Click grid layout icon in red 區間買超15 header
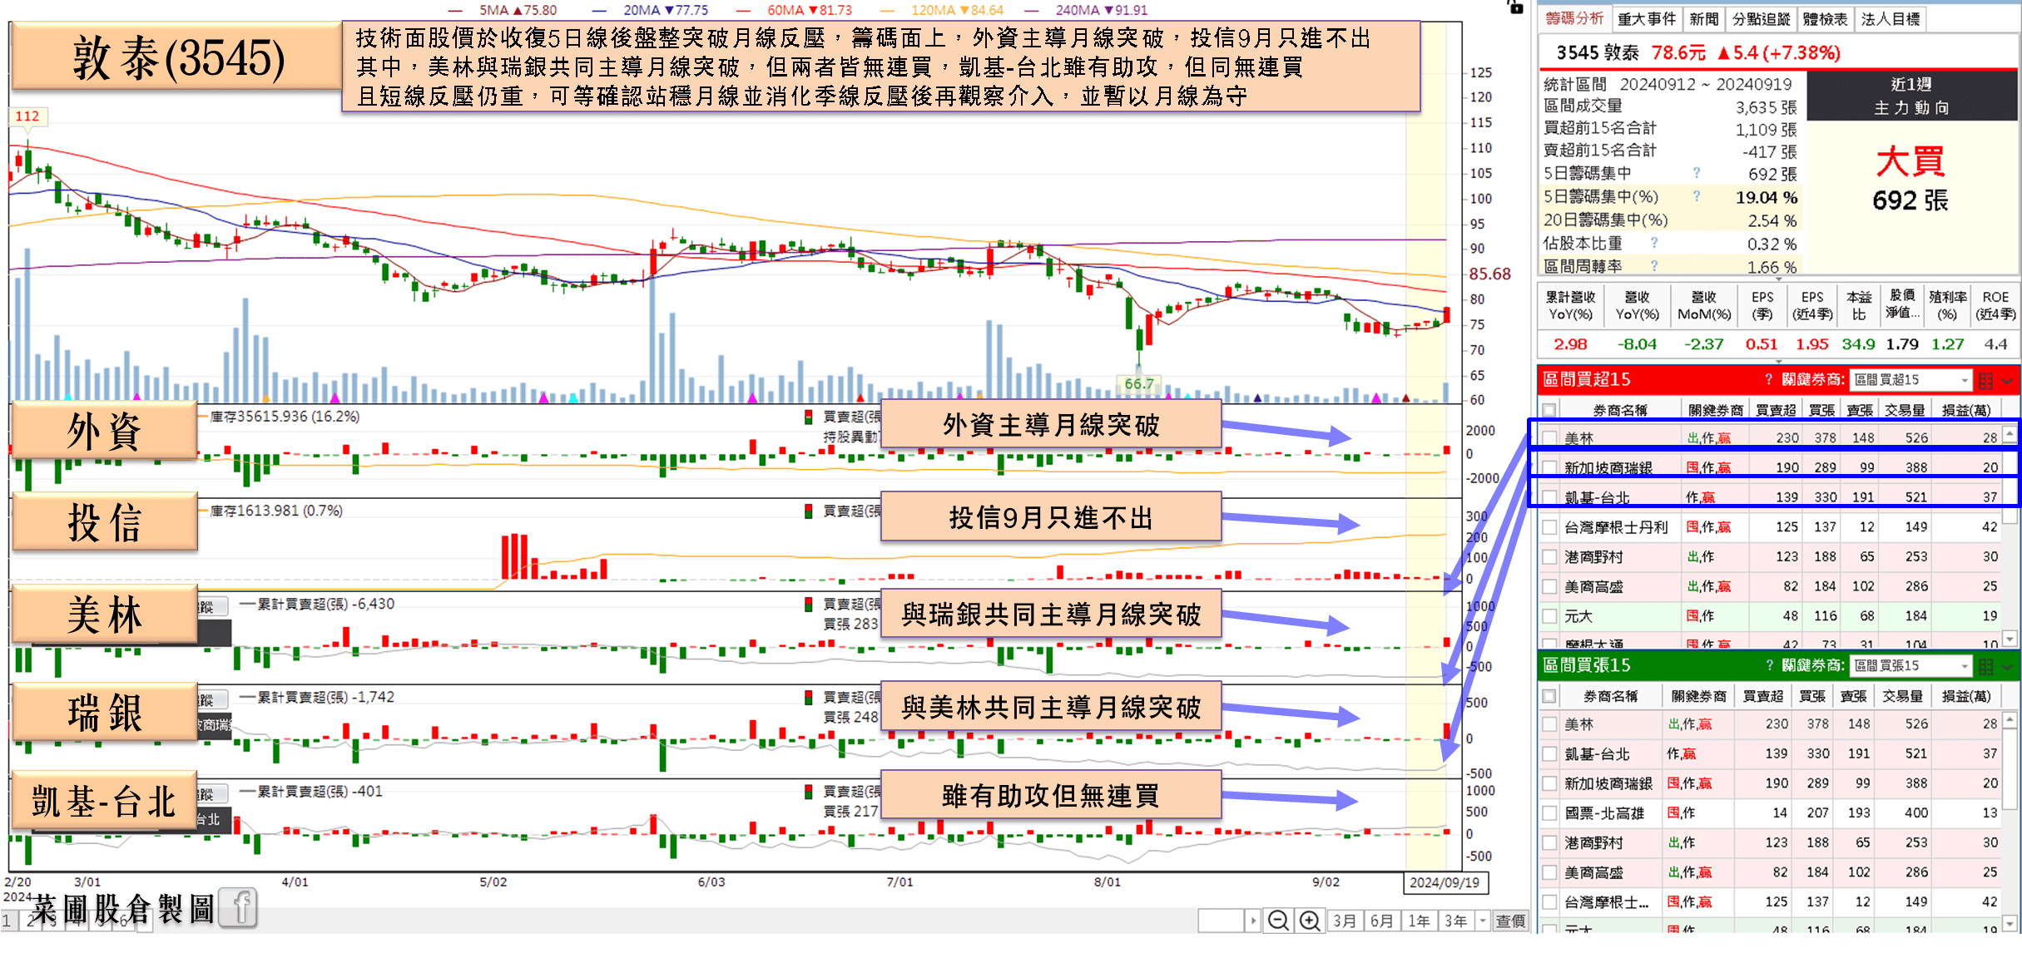Image resolution: width=2022 pixels, height=953 pixels. [x=1986, y=381]
